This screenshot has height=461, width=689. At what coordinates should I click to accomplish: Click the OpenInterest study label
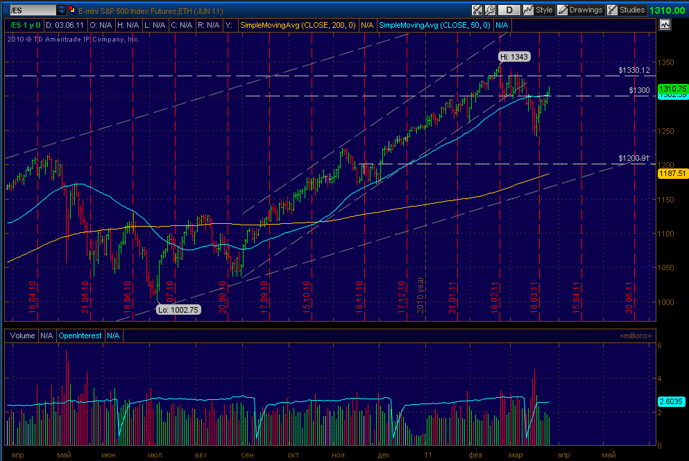pos(80,336)
